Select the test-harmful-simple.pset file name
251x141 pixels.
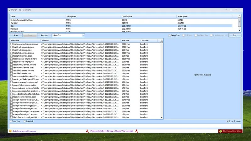tap(23, 68)
